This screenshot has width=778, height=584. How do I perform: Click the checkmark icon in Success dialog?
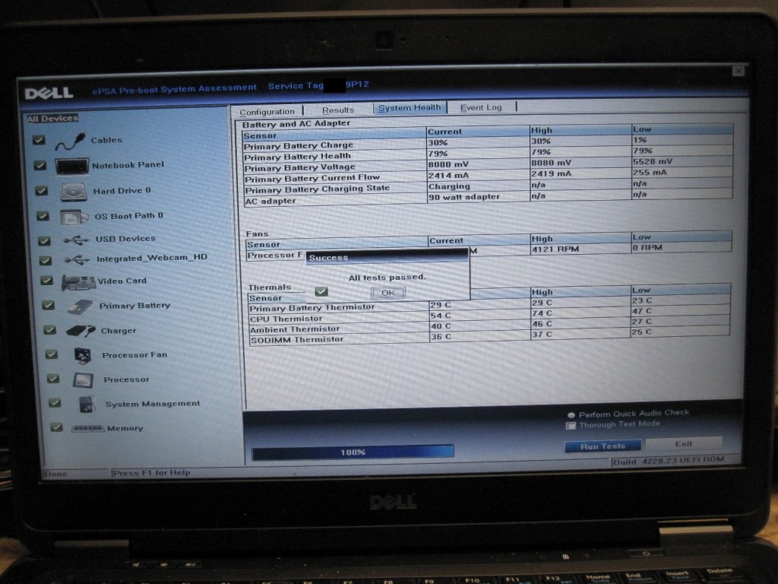point(321,291)
